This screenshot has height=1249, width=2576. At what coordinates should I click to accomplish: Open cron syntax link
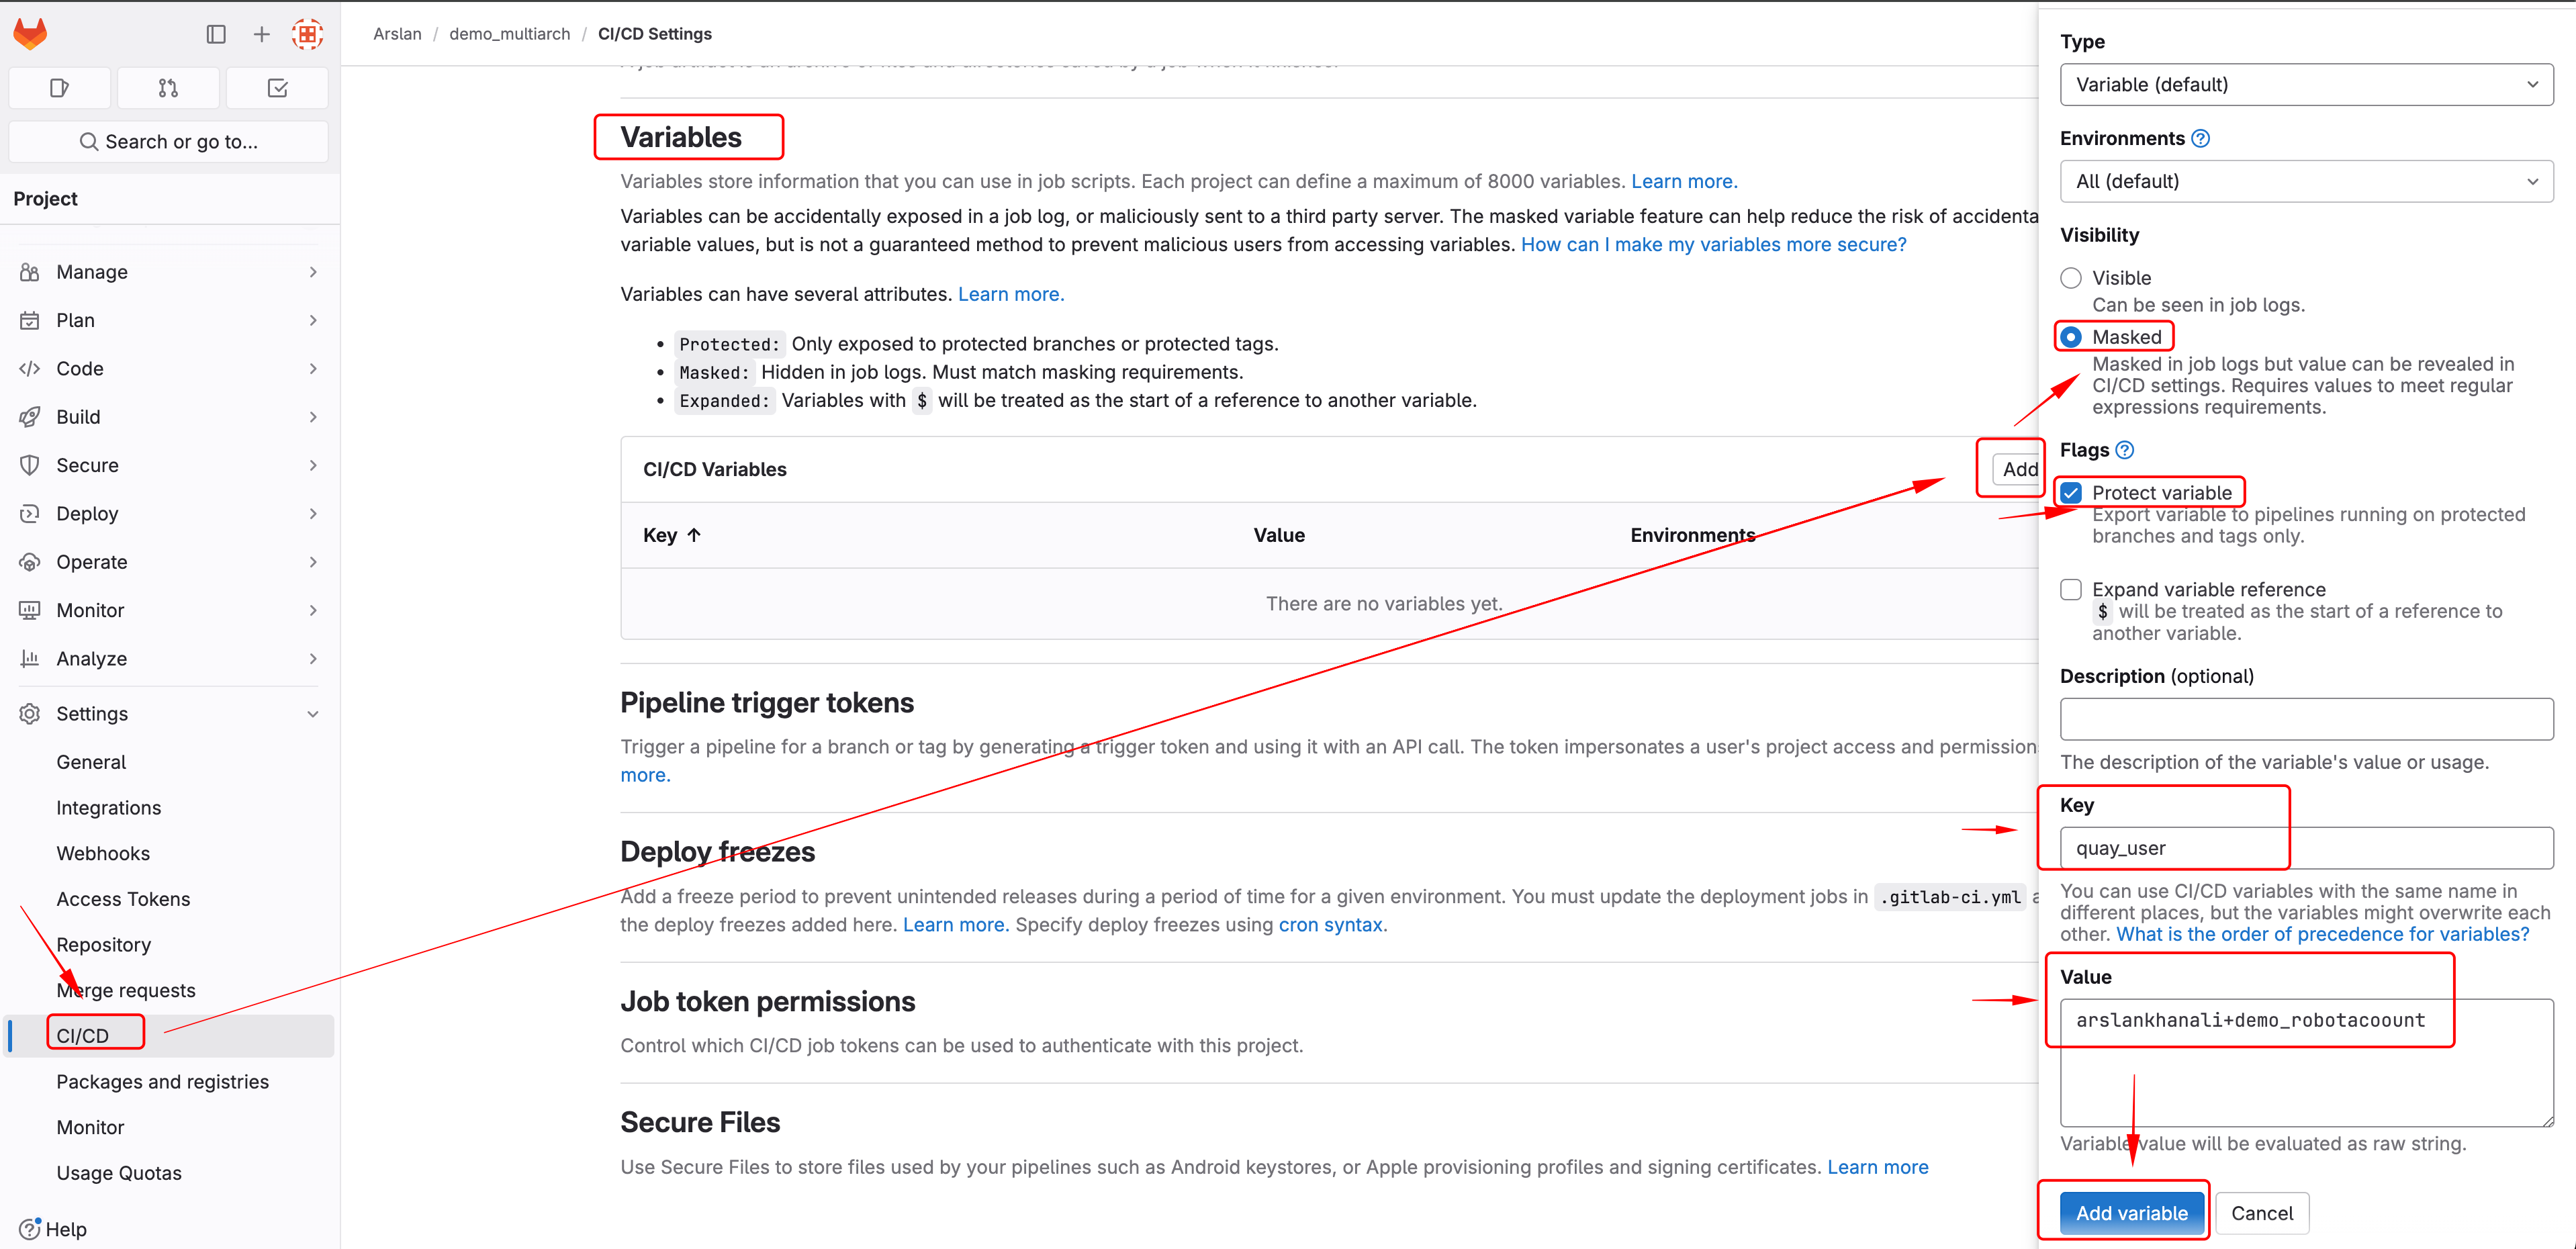1330,925
